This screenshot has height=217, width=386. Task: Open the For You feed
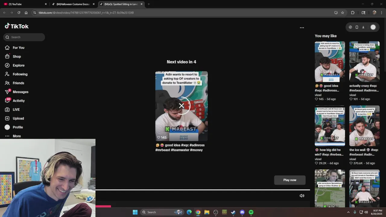coord(14,48)
